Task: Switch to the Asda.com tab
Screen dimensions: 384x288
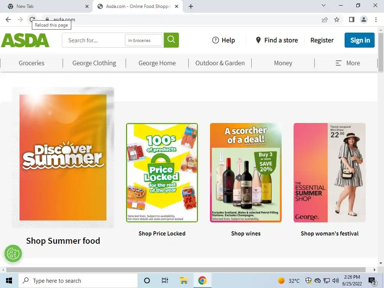Action: [x=137, y=6]
